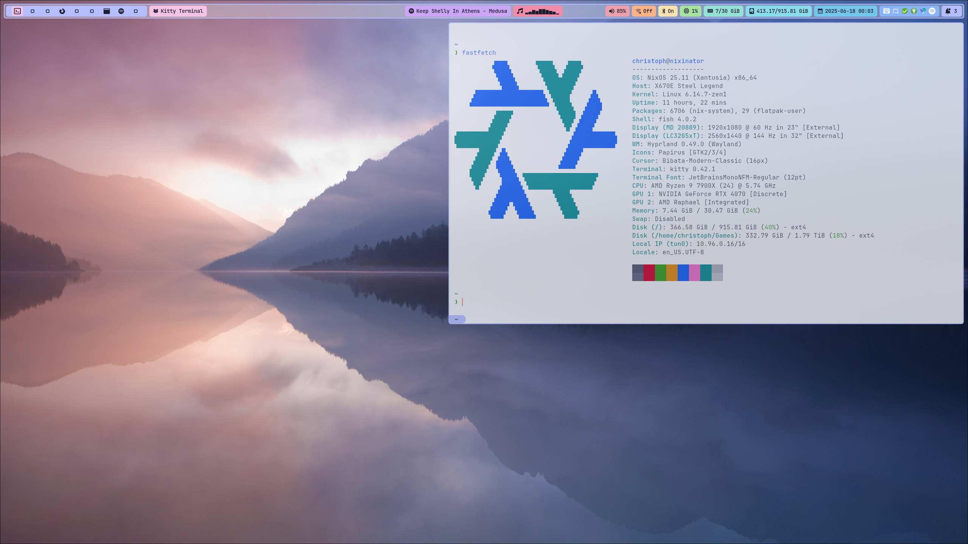This screenshot has width=968, height=544.
Task: Expand the 2025-06-18 date and clock module
Action: tap(845, 11)
